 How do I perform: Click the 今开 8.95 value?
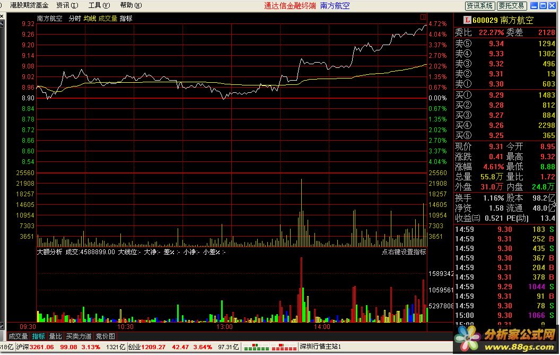tap(548, 146)
